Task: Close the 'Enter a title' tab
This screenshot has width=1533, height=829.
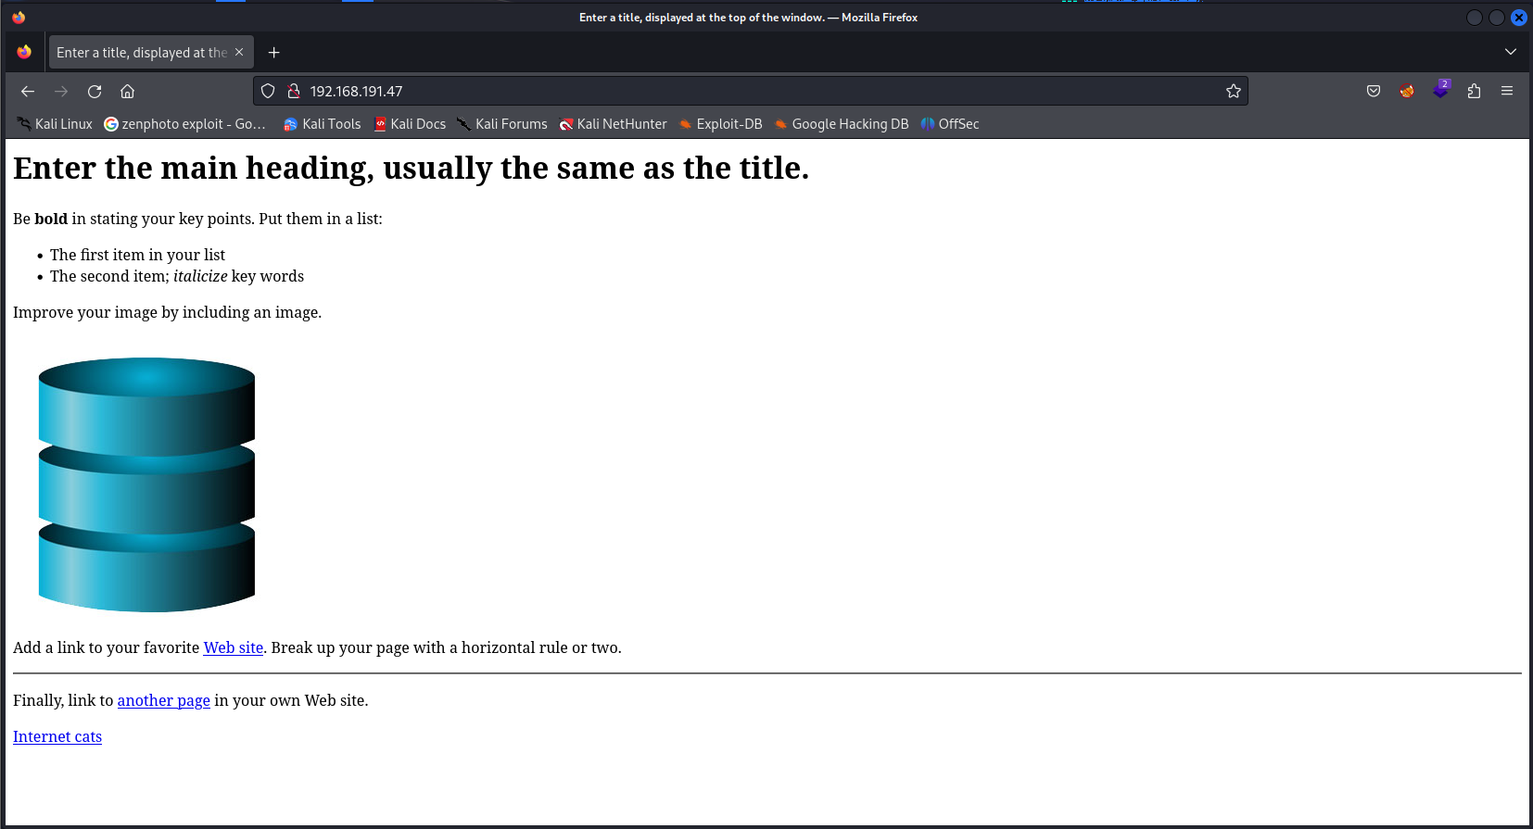Action: (x=239, y=53)
